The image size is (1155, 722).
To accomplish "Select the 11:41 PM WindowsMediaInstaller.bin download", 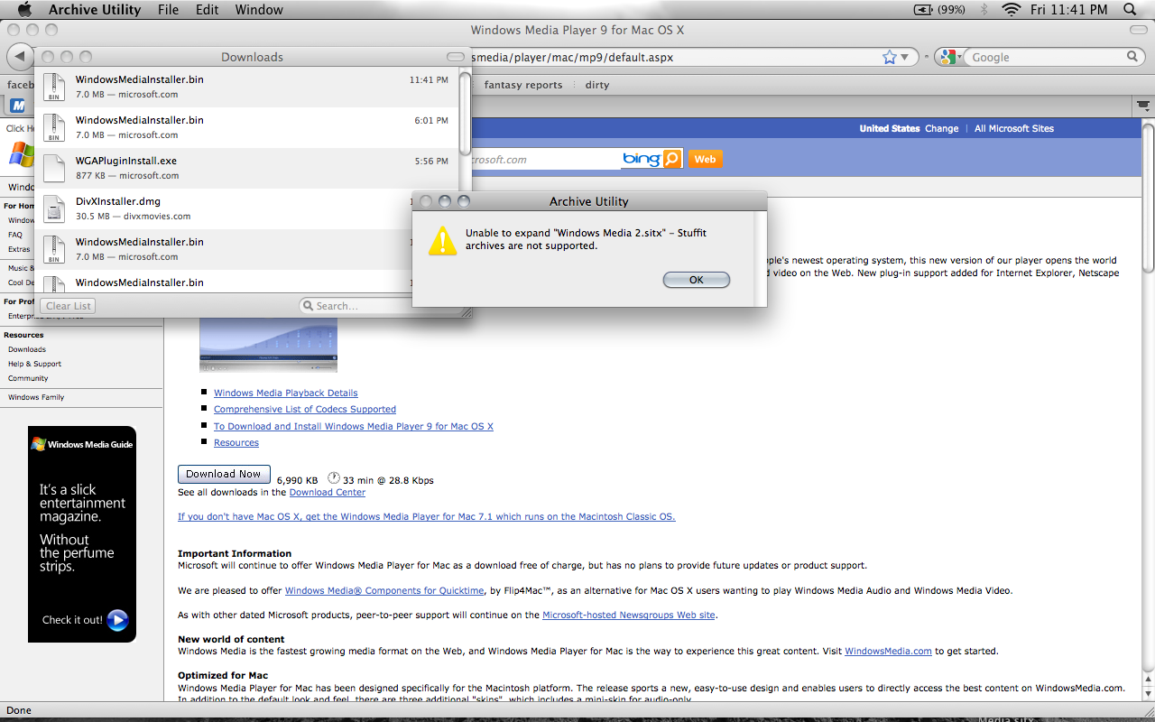I will tap(247, 87).
